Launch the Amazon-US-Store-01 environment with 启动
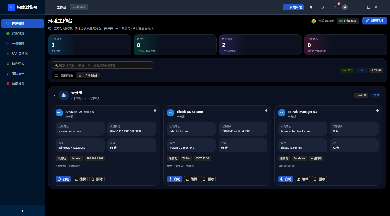Image resolution: width=390 pixels, height=216 pixels. click(x=63, y=179)
